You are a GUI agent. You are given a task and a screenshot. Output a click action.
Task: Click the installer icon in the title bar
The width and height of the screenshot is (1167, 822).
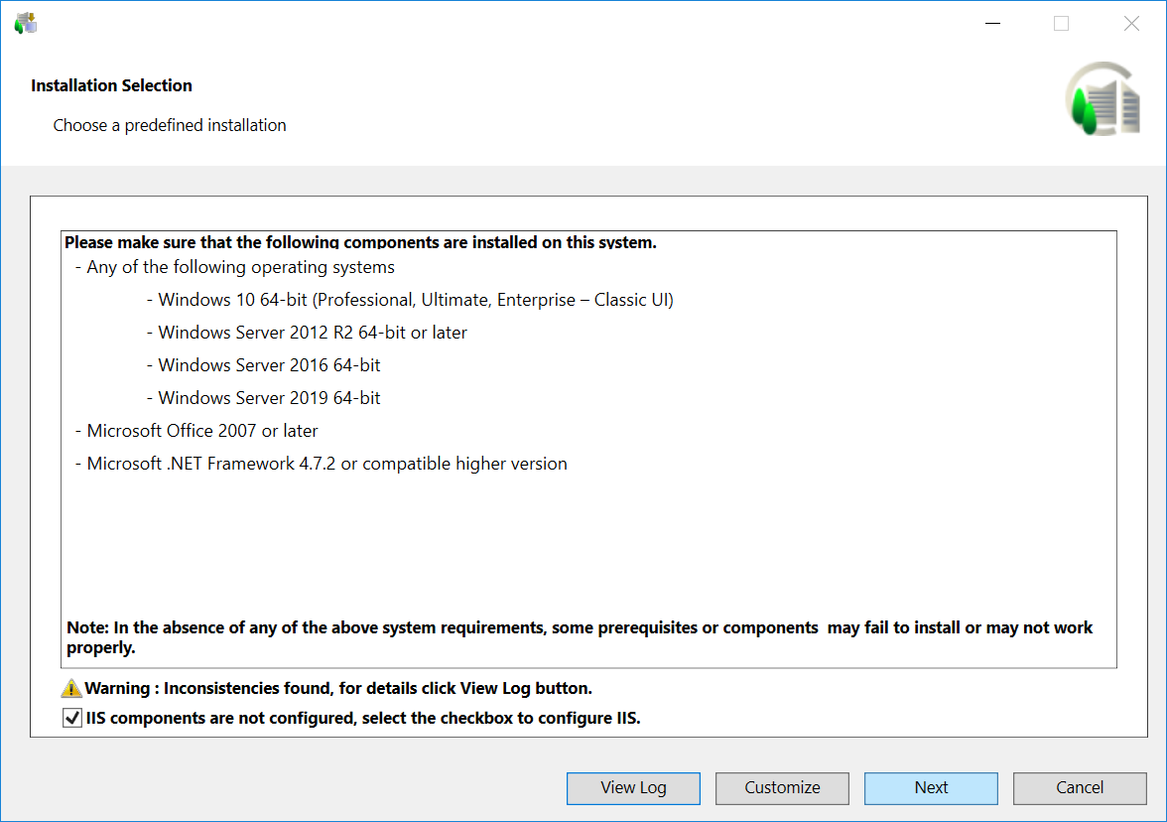click(25, 23)
